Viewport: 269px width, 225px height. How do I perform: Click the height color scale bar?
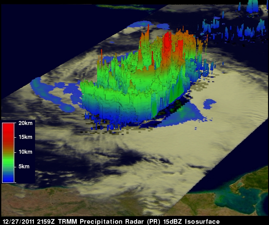pos(8,153)
